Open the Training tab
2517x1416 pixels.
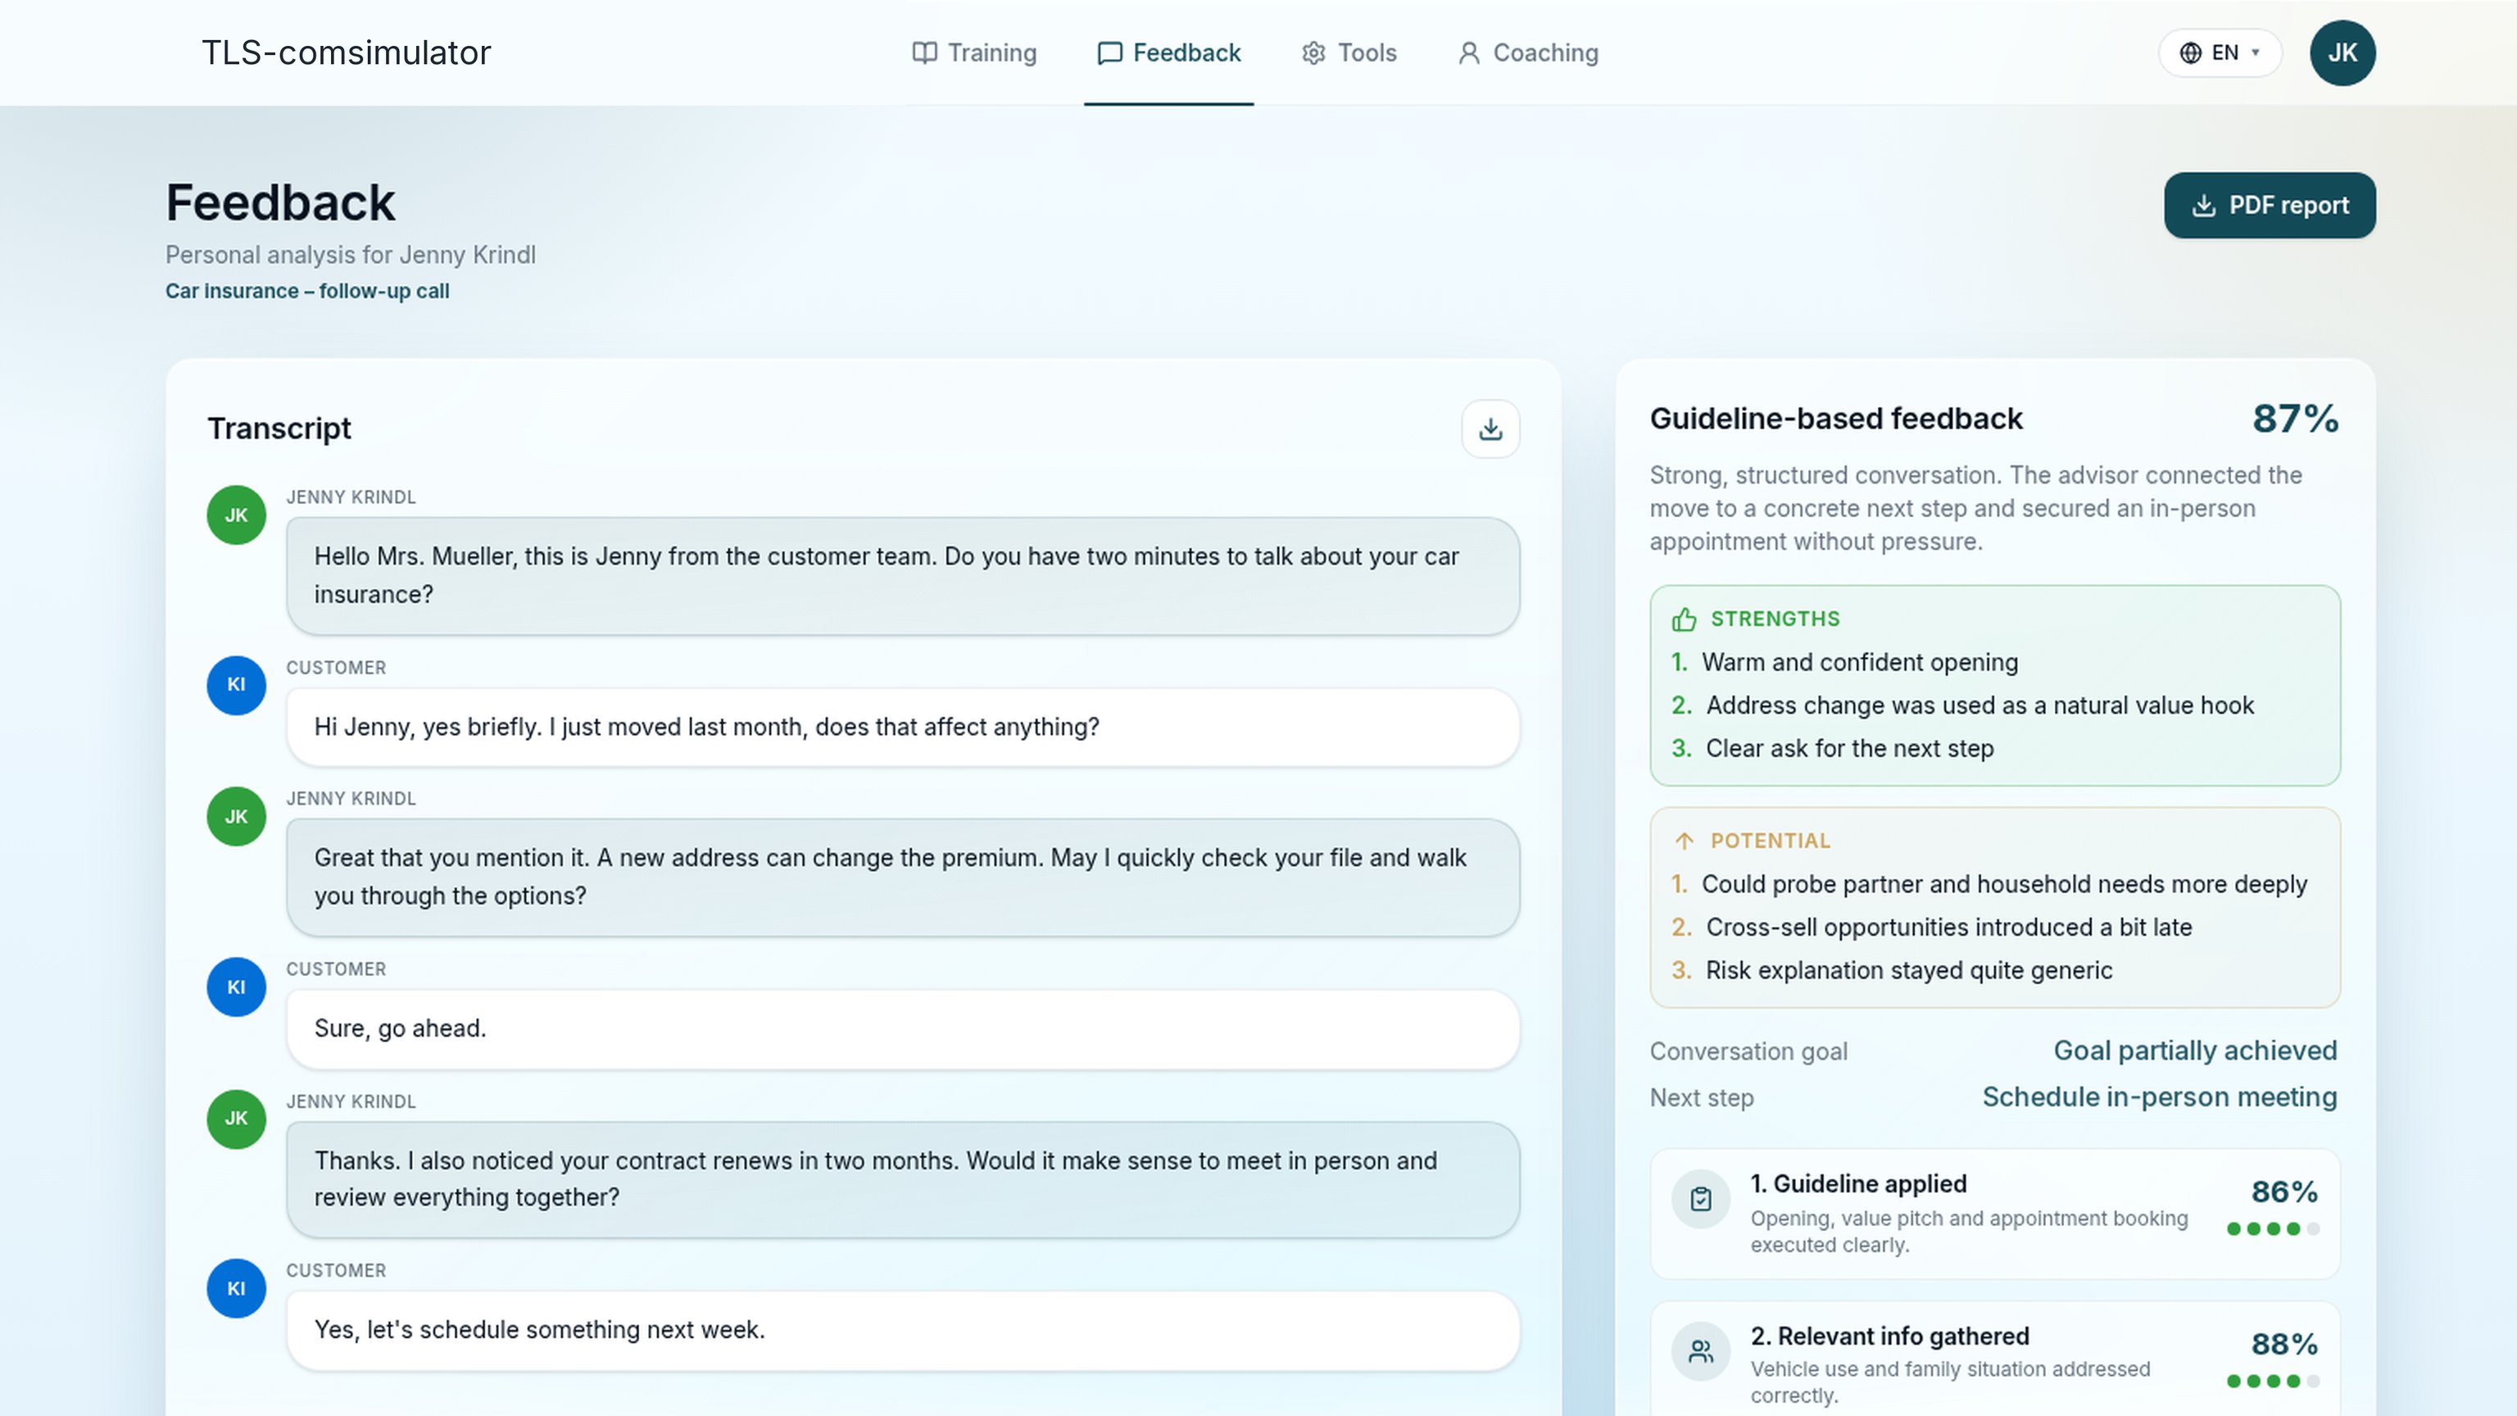(x=974, y=52)
